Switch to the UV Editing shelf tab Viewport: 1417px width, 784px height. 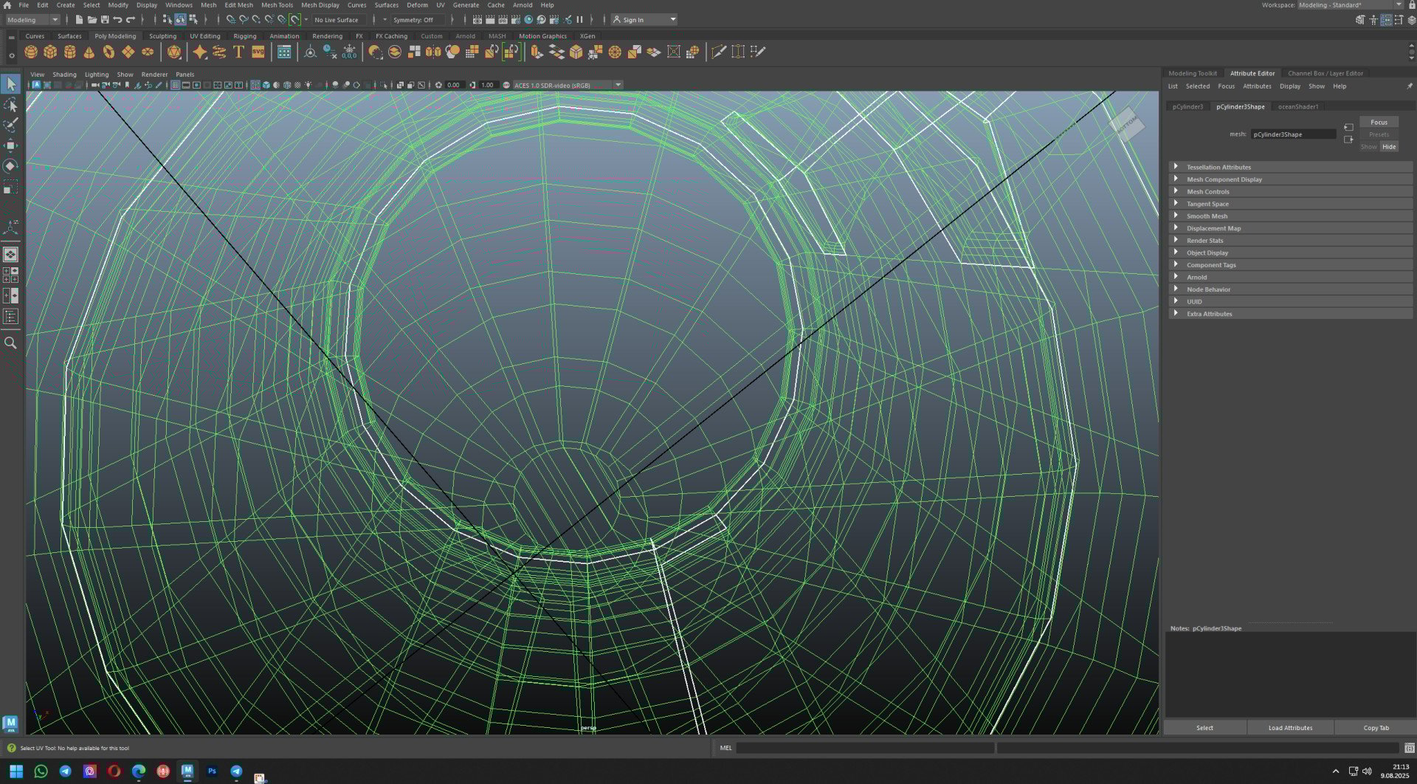(204, 35)
